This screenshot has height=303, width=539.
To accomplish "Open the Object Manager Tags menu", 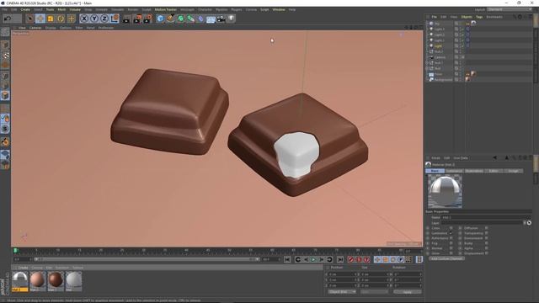I will tap(479, 17).
